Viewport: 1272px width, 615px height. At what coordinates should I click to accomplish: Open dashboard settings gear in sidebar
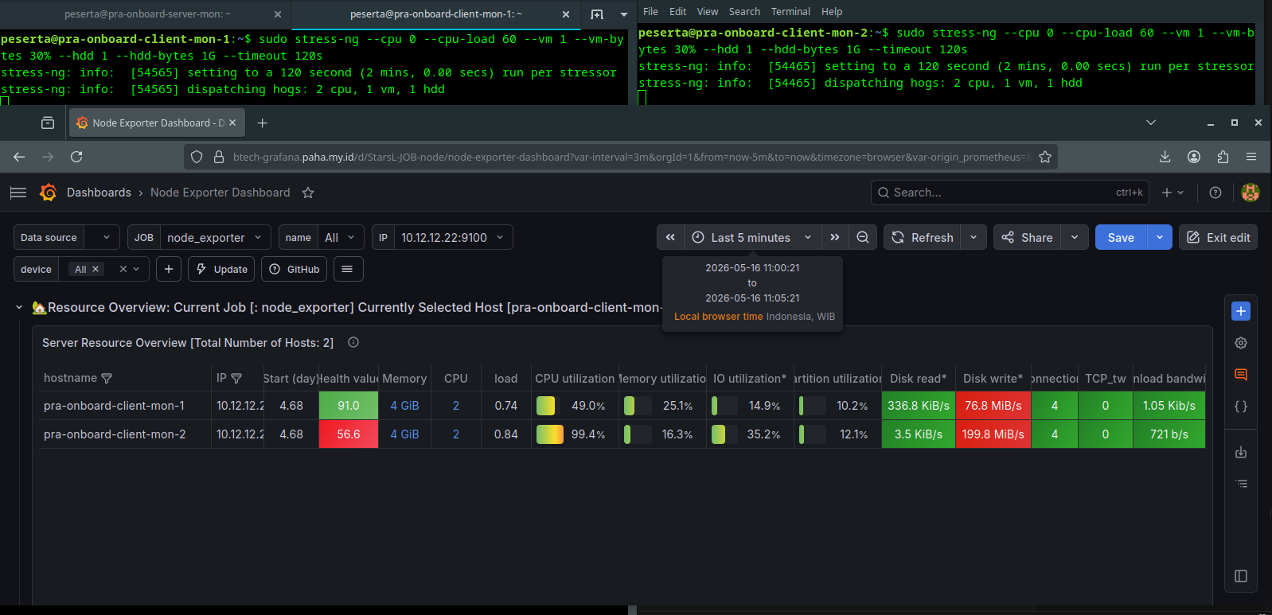[1240, 343]
